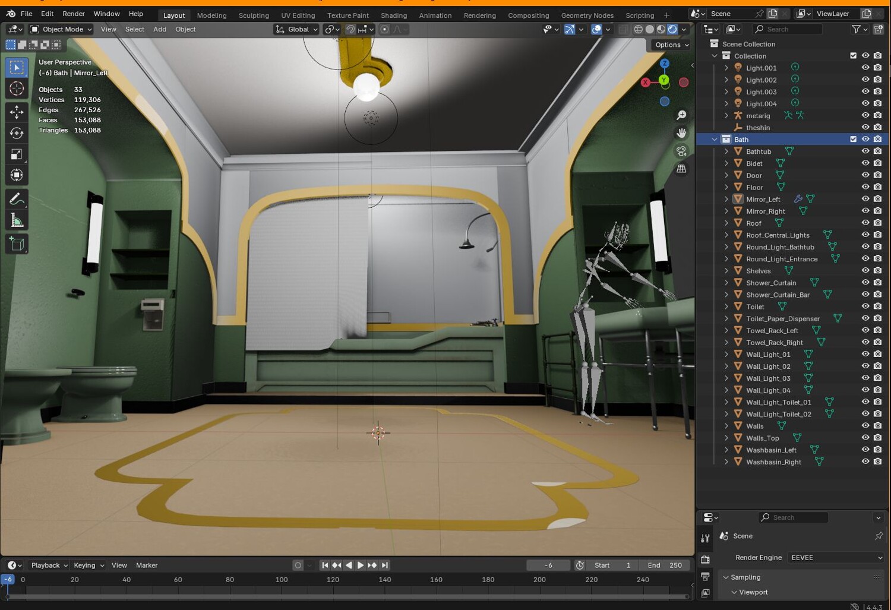This screenshot has height=610, width=891.
Task: Click the Play animation button
Action: point(361,565)
